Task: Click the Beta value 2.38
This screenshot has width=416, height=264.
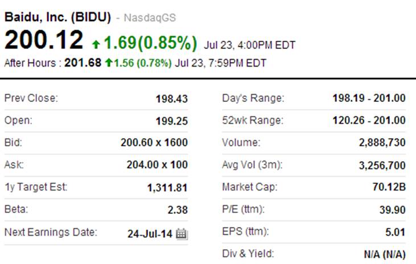Action: (178, 210)
